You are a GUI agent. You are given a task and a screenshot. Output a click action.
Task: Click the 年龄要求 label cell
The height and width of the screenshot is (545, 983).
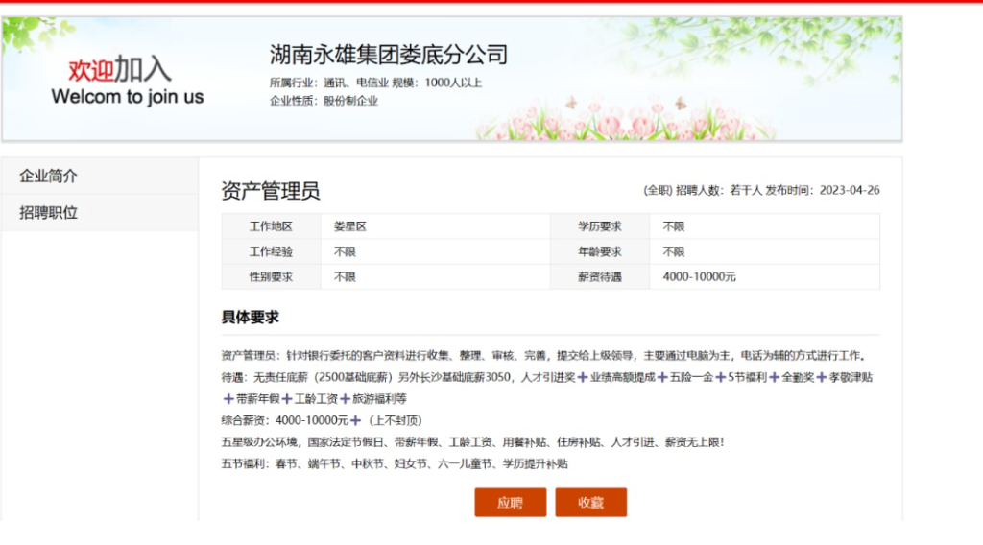pos(600,251)
